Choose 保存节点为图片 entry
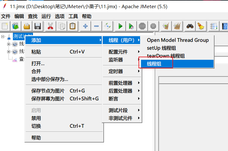This screenshot has height=151, width=228. pos(64,91)
